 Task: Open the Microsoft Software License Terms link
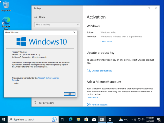(49, 78)
